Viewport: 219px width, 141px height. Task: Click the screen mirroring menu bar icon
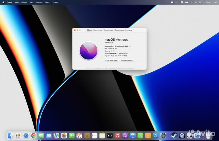(172, 2)
